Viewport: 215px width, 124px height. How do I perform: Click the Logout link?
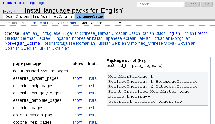42,3
